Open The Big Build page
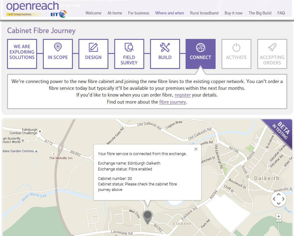The image size is (294, 236). [x=260, y=13]
